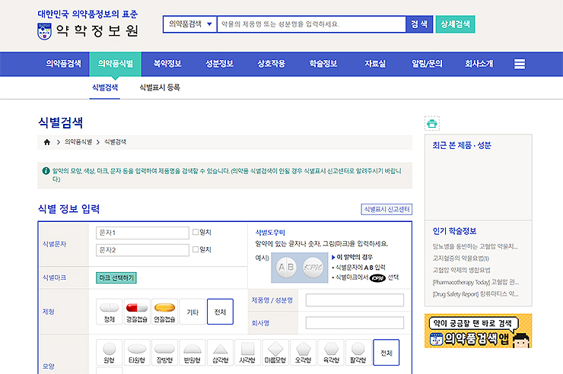Click the 상세검색 button

tap(455, 24)
